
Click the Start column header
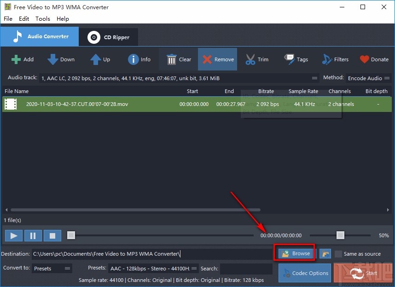tap(192, 91)
